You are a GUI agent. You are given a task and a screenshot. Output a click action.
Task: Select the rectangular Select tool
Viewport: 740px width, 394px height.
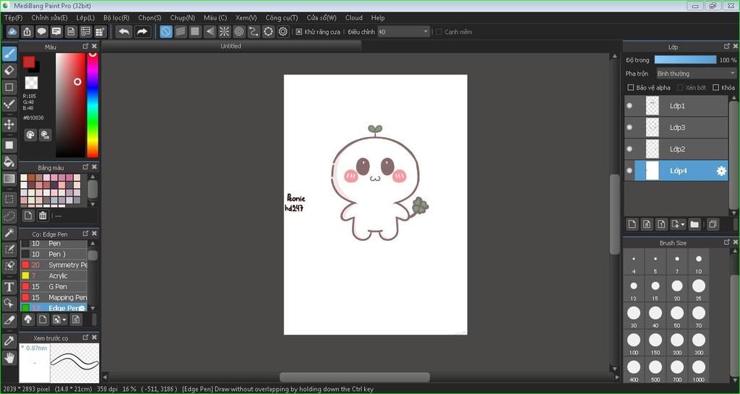click(9, 199)
